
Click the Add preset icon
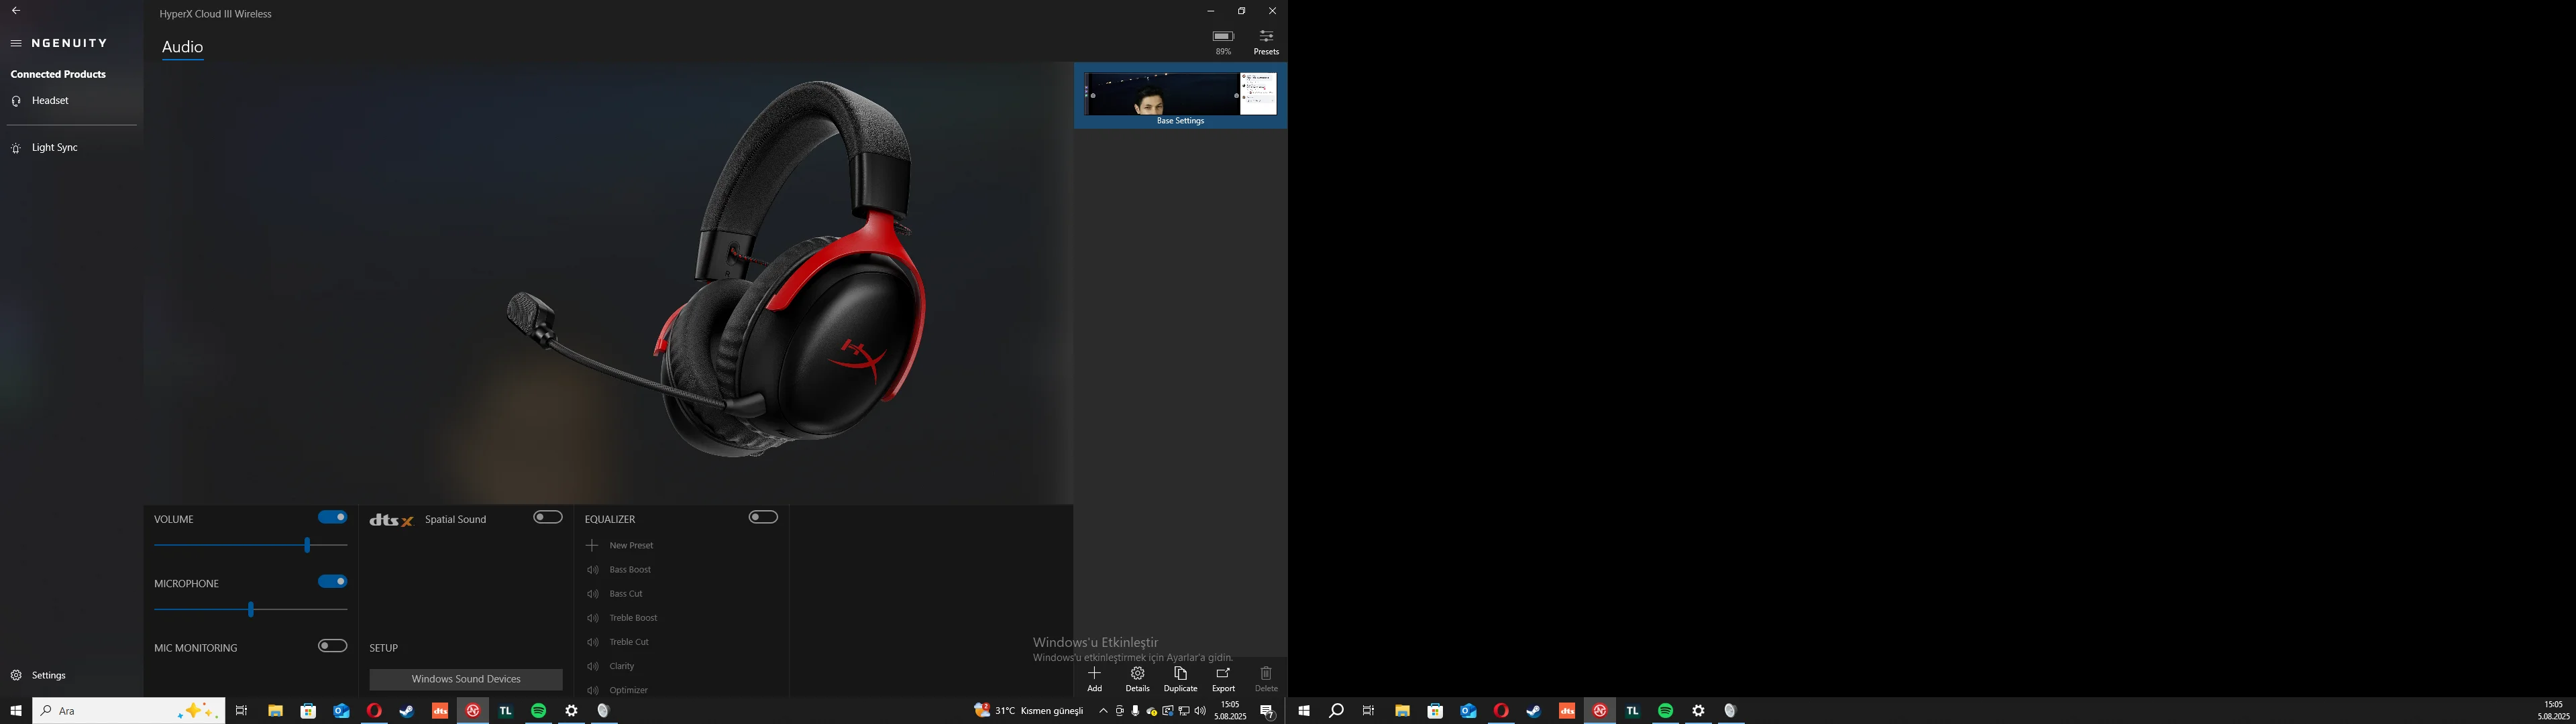pos(1094,674)
